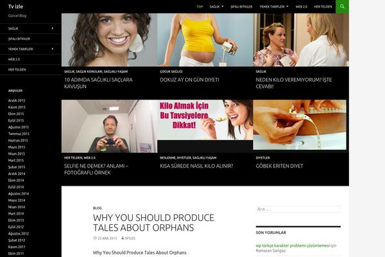The image size is (385, 257).
Task: Click the SAĞLIK category above Neden Kilo Veremiyorum
Action: [261, 71]
